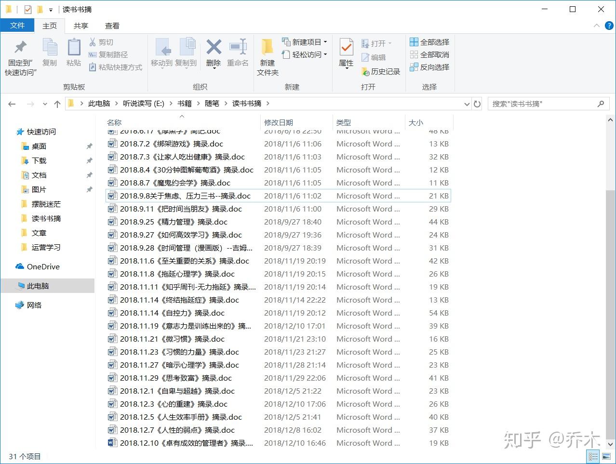Collapse the ribbon with the chevron

click(597, 26)
